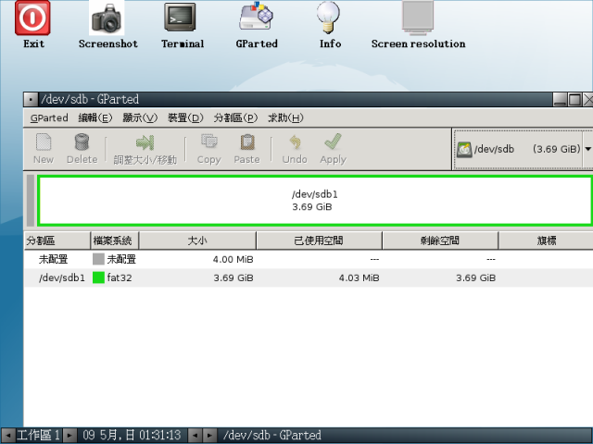Open the 編輯(E) menu
593x444 pixels.
pos(95,118)
